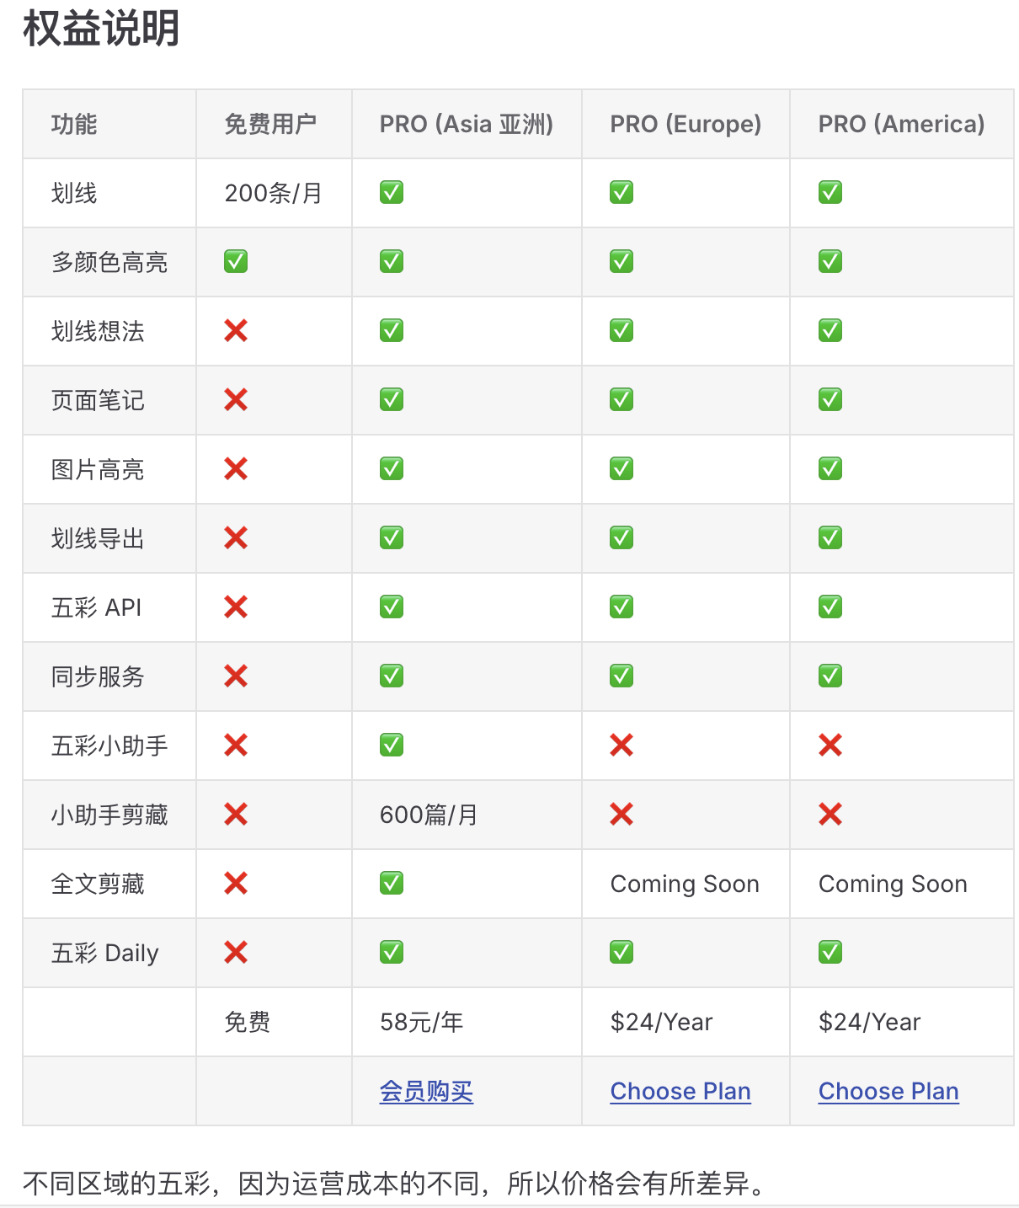Image resolution: width=1019 pixels, height=1208 pixels.
Task: Click the 权益说明 heading
Action: 101,28
